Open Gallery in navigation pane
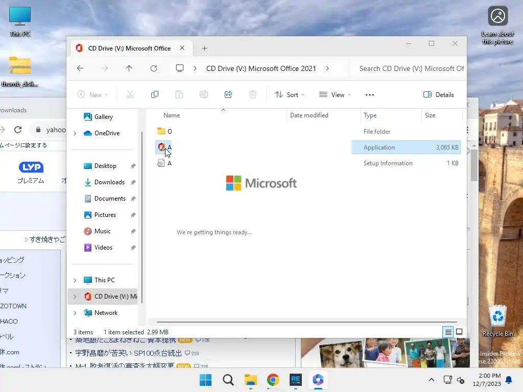523x392 pixels. pyautogui.click(x=103, y=117)
